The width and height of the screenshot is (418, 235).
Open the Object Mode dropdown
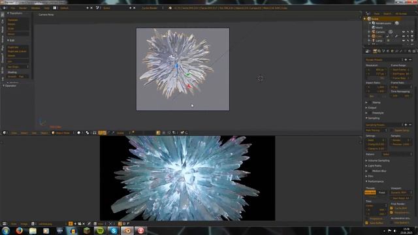[63, 133]
